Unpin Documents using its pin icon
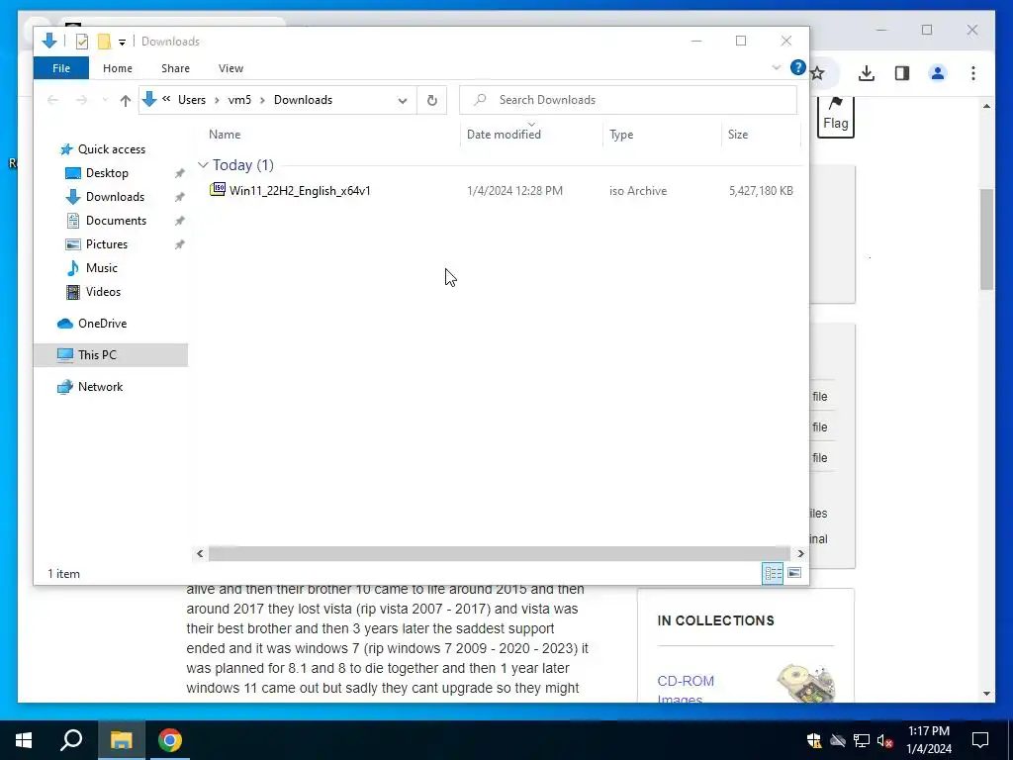The image size is (1013, 760). click(180, 221)
